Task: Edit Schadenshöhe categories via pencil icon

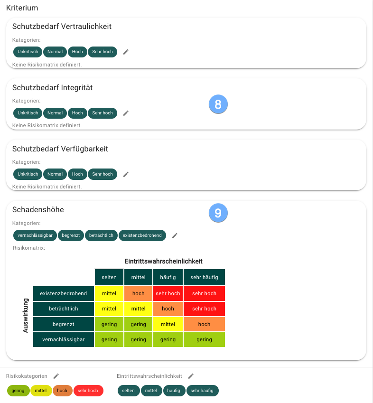Action: 175,235
